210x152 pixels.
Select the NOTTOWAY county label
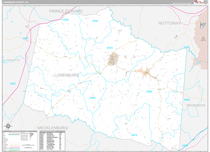point(170,23)
